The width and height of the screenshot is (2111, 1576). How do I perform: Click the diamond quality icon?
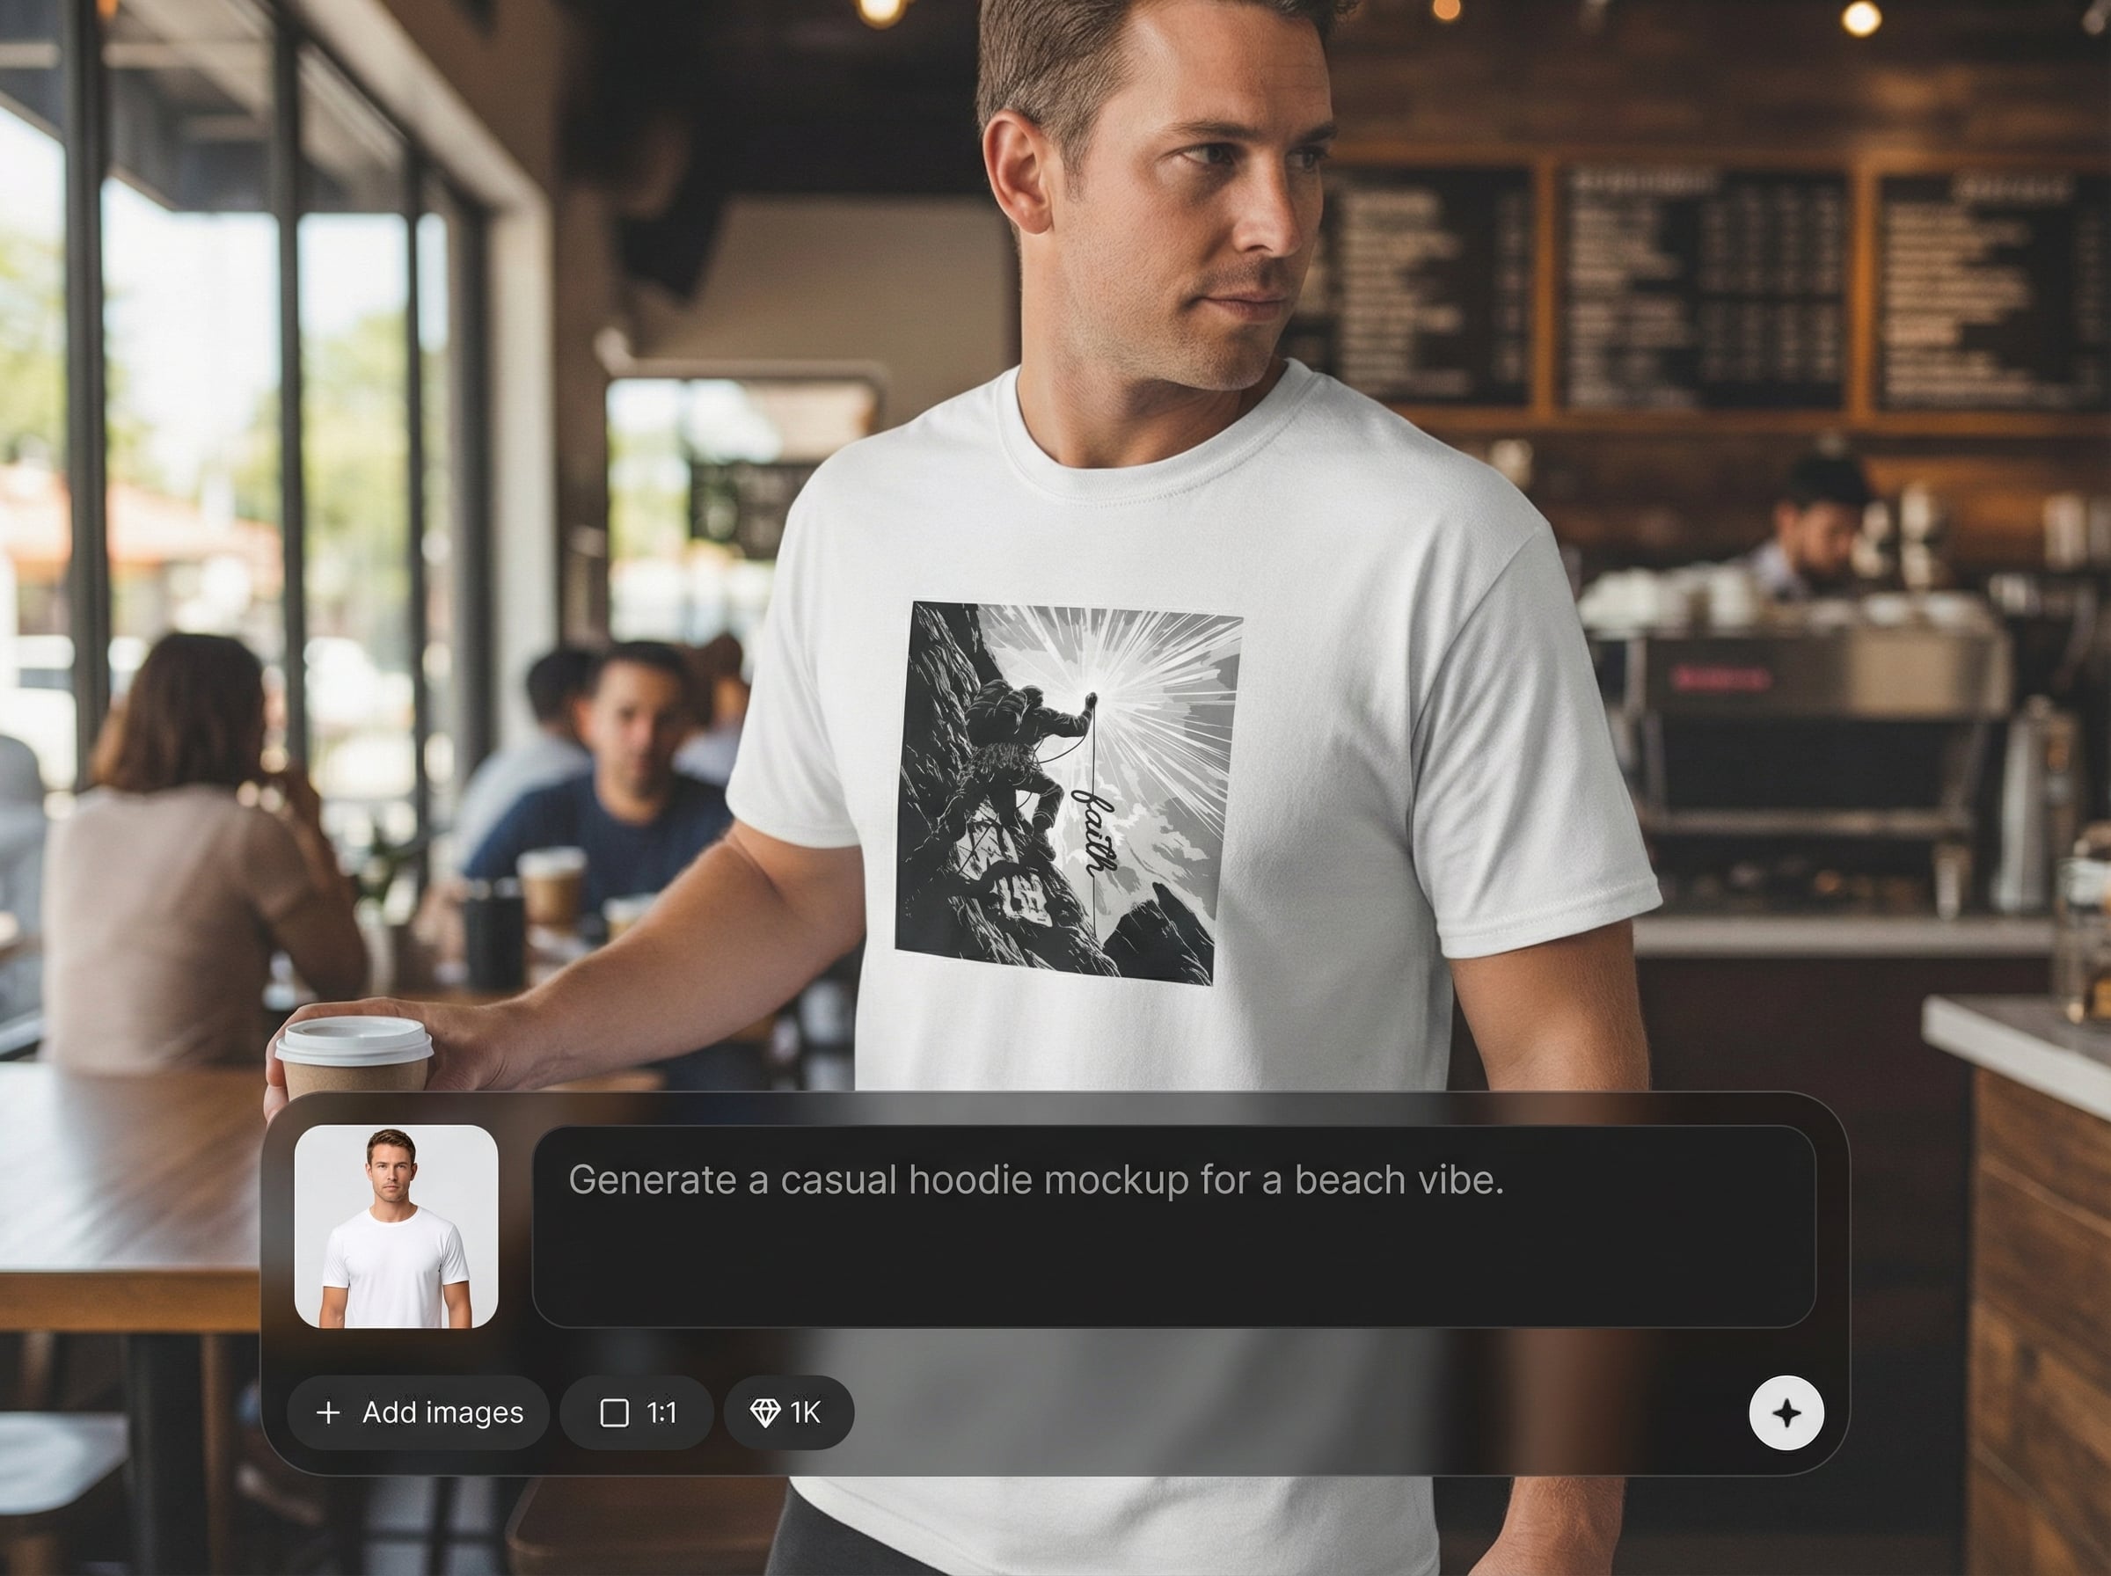pos(765,1413)
